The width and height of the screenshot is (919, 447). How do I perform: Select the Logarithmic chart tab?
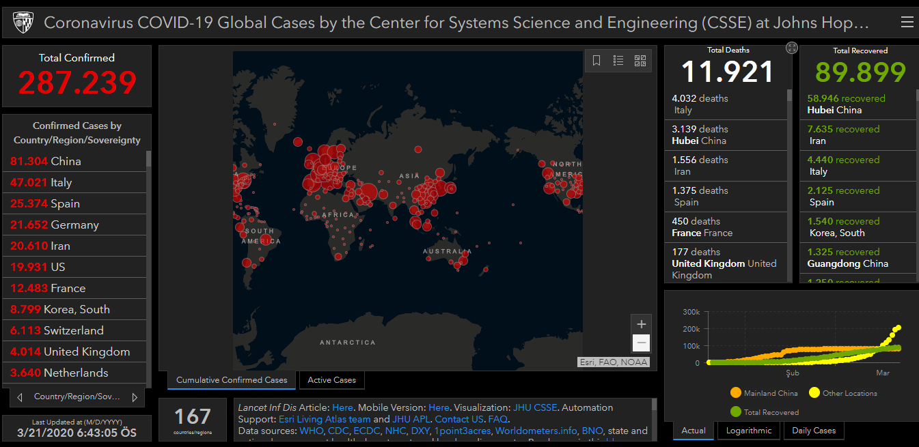click(749, 431)
